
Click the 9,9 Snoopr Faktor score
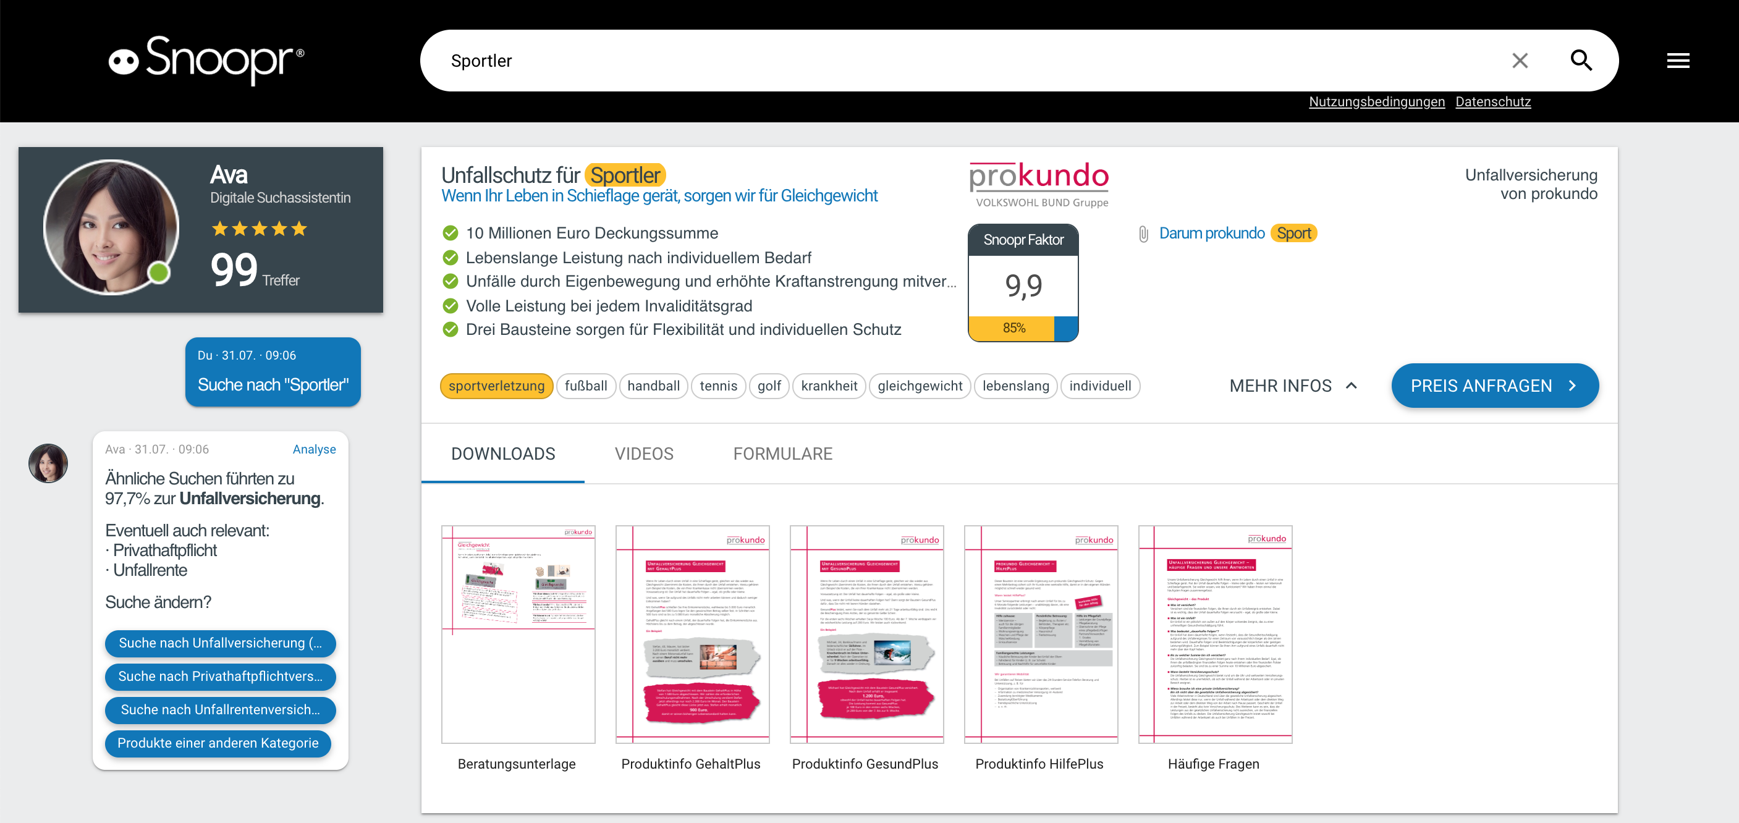coord(1023,285)
